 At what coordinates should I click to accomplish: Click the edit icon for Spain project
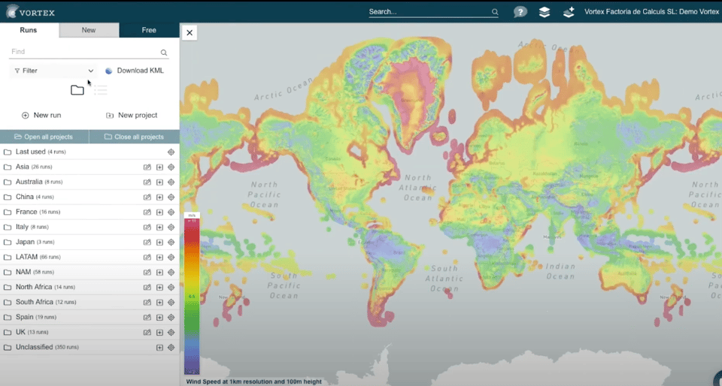point(147,317)
